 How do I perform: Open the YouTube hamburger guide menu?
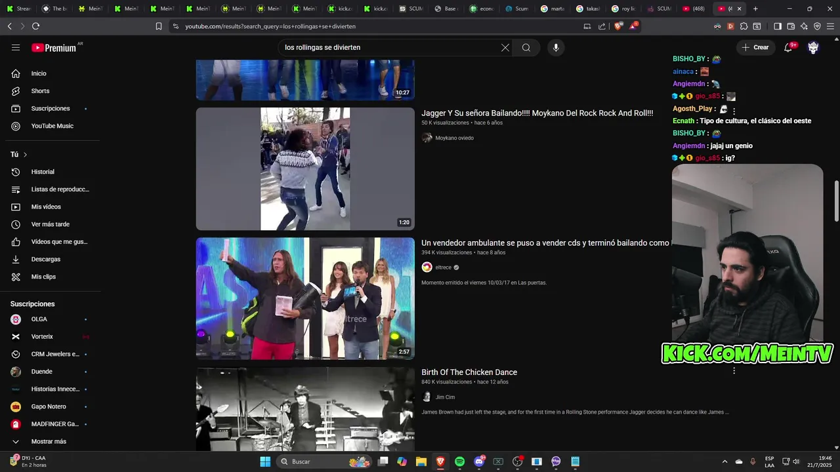tap(16, 47)
